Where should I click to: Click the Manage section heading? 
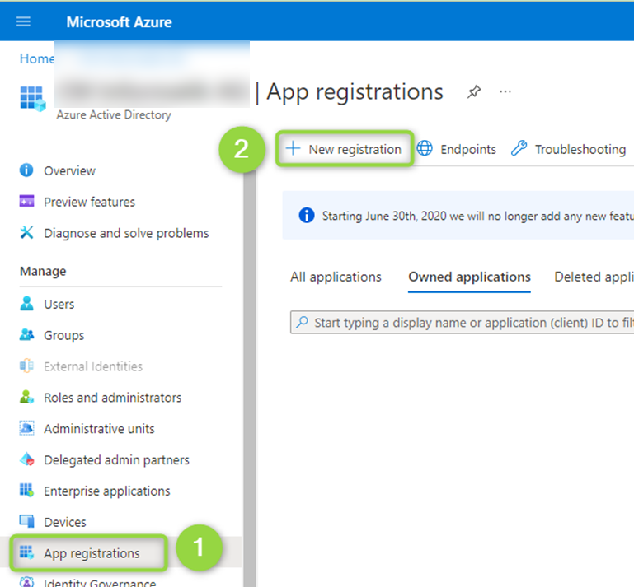(43, 272)
